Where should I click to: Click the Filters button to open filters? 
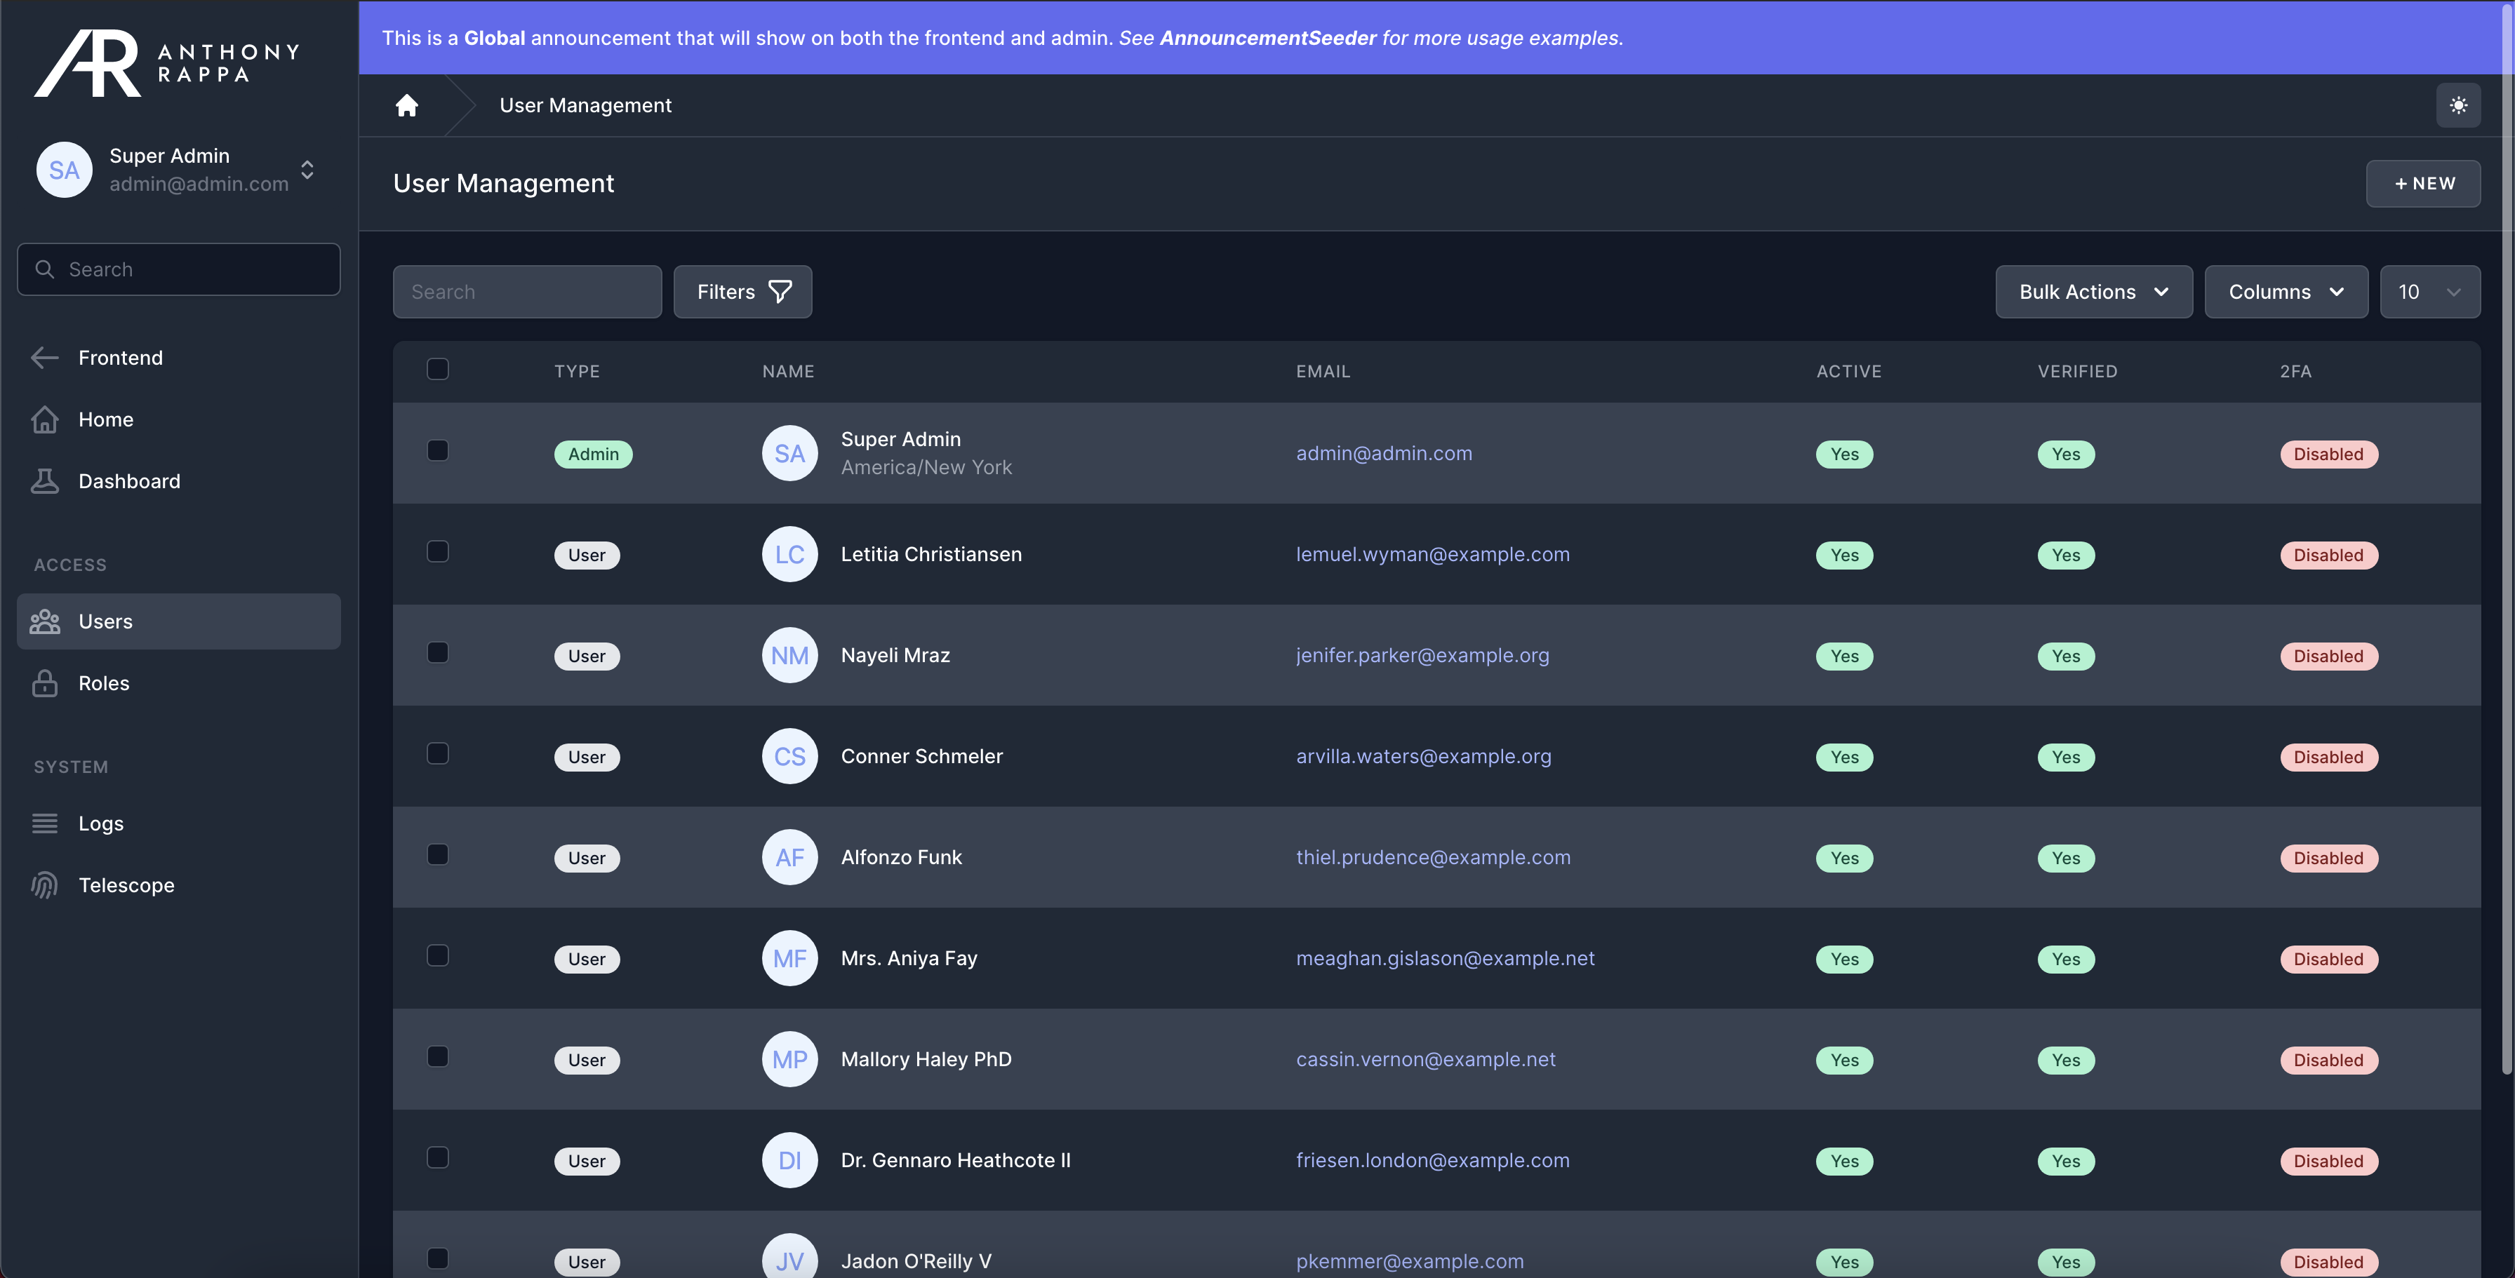742,290
